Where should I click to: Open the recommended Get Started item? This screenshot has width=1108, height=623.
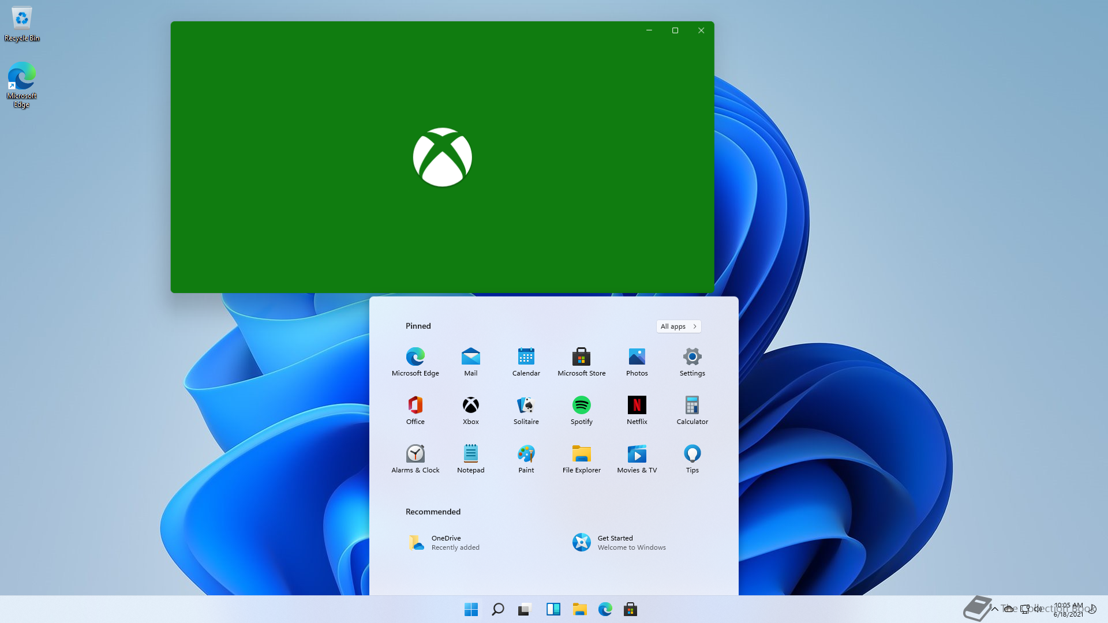click(x=619, y=543)
